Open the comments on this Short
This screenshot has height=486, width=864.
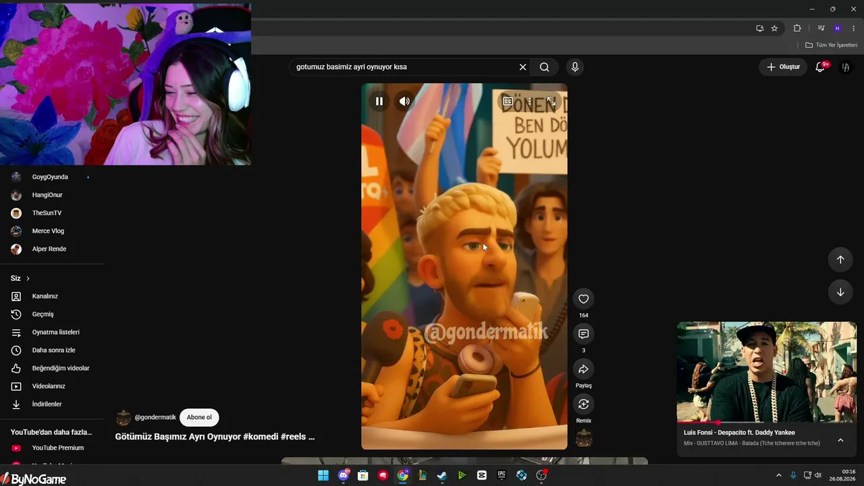tap(584, 334)
